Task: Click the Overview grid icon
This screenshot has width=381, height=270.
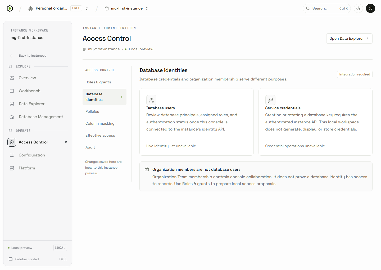Action: pos(12,78)
